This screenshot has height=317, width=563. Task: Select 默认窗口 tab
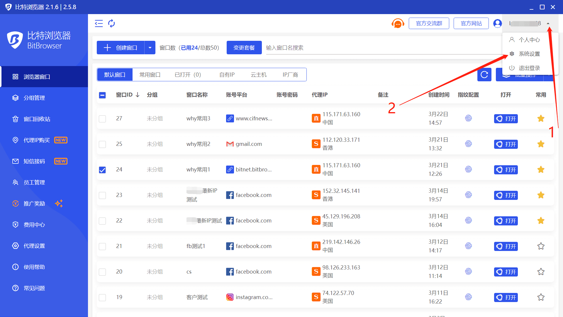115,75
